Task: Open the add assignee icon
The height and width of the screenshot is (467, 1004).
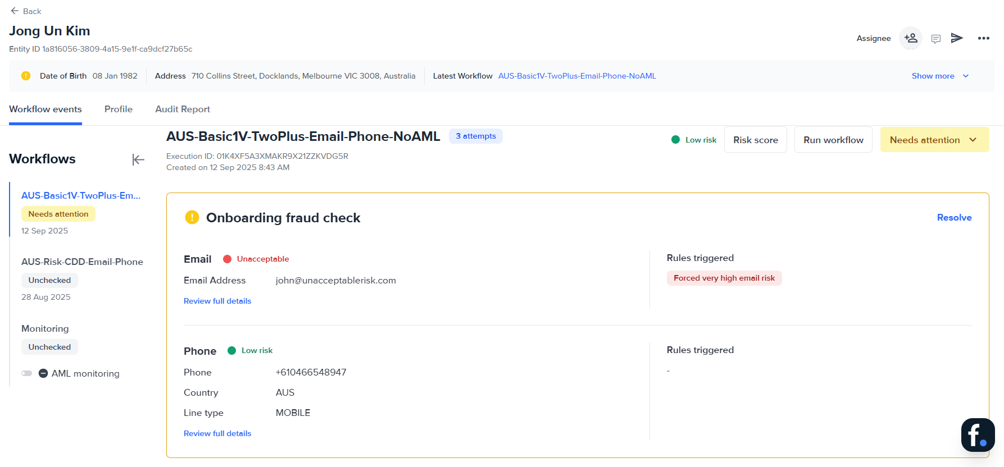Action: [911, 38]
